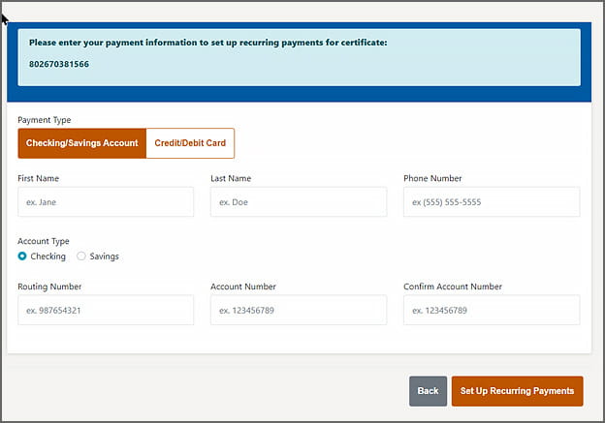This screenshot has height=423, width=605.
Task: Click Set Up Recurring Payments button
Action: click(517, 391)
